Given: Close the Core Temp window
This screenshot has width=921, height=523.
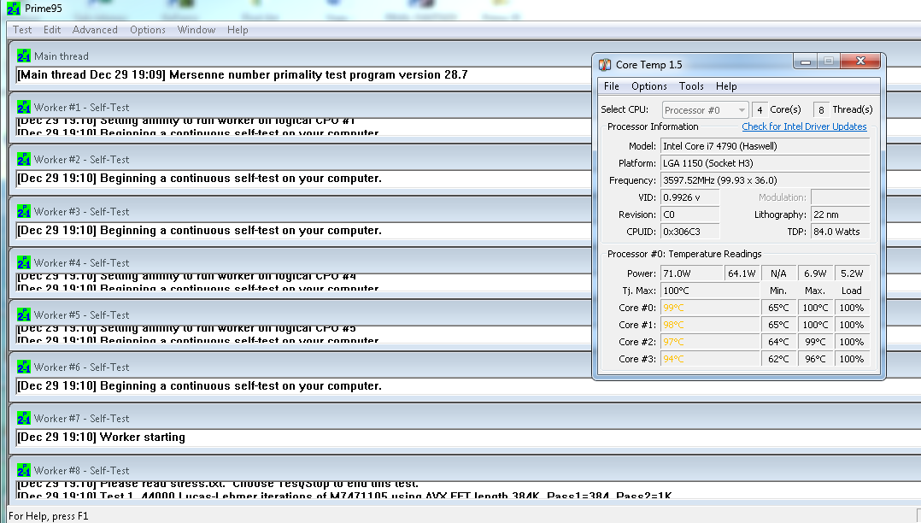Looking at the screenshot, I should (860, 62).
